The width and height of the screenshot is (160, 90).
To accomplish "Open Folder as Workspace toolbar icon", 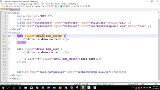I will pos(72,6).
